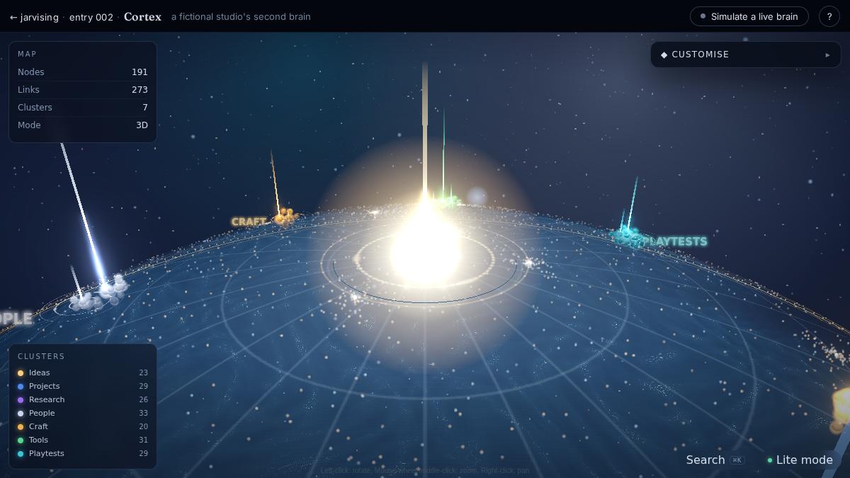Click the Cortex title
Image resolution: width=850 pixels, height=478 pixels.
point(142,16)
